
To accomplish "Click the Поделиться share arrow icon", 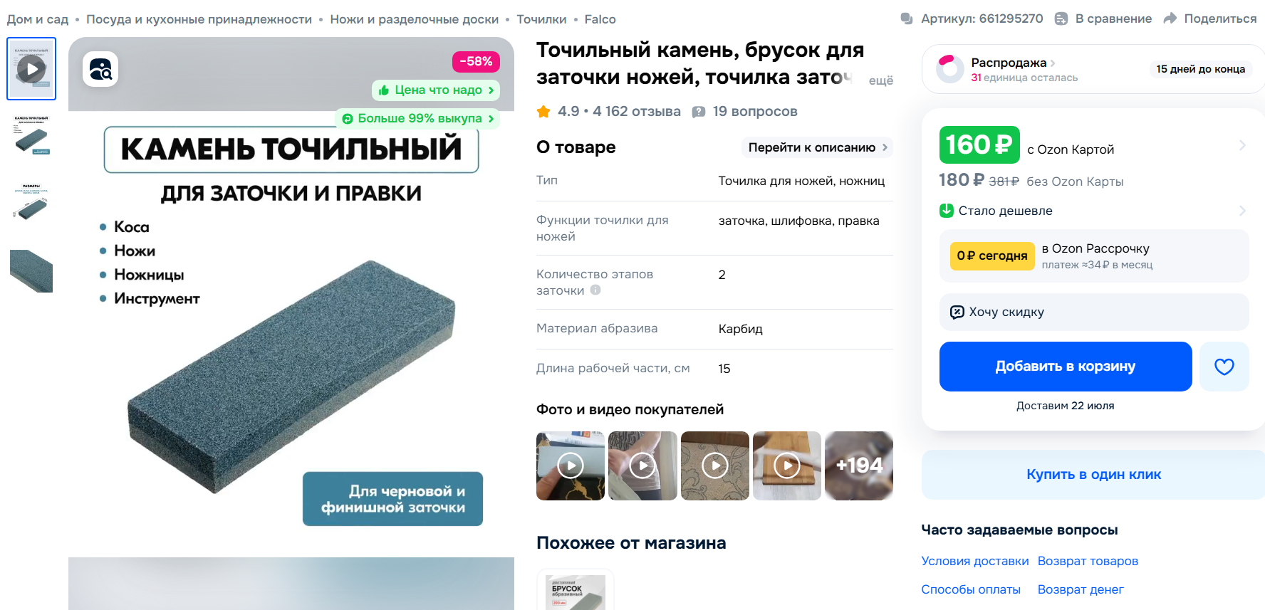I will 1170,19.
